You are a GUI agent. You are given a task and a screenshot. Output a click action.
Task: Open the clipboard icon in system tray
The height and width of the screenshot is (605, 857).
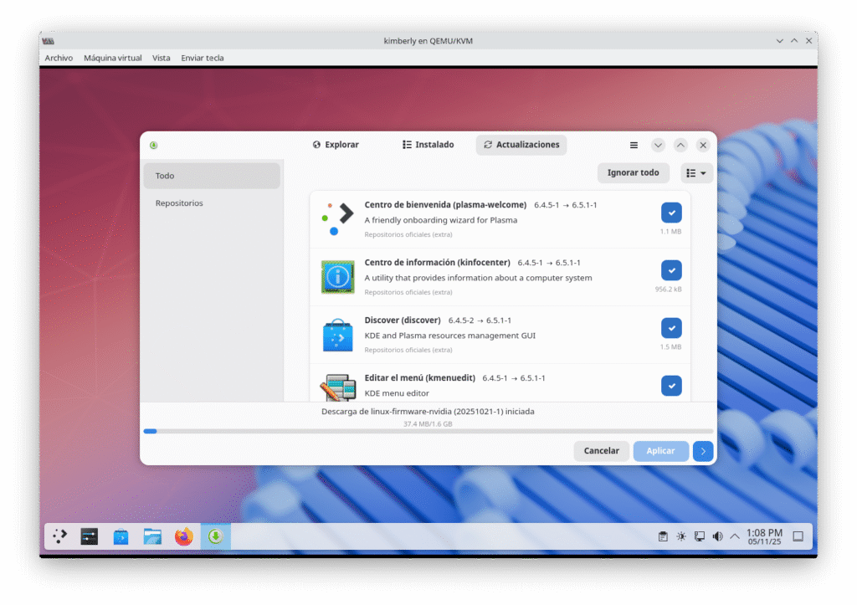[662, 536]
